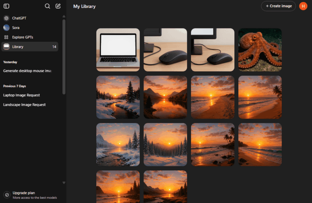Click the Create image button
312x203 pixels.
[278, 6]
